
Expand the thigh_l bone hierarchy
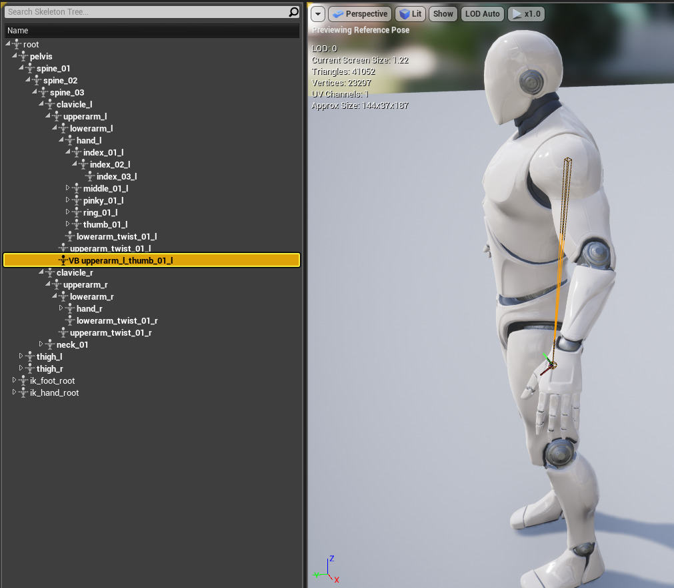pyautogui.click(x=21, y=356)
